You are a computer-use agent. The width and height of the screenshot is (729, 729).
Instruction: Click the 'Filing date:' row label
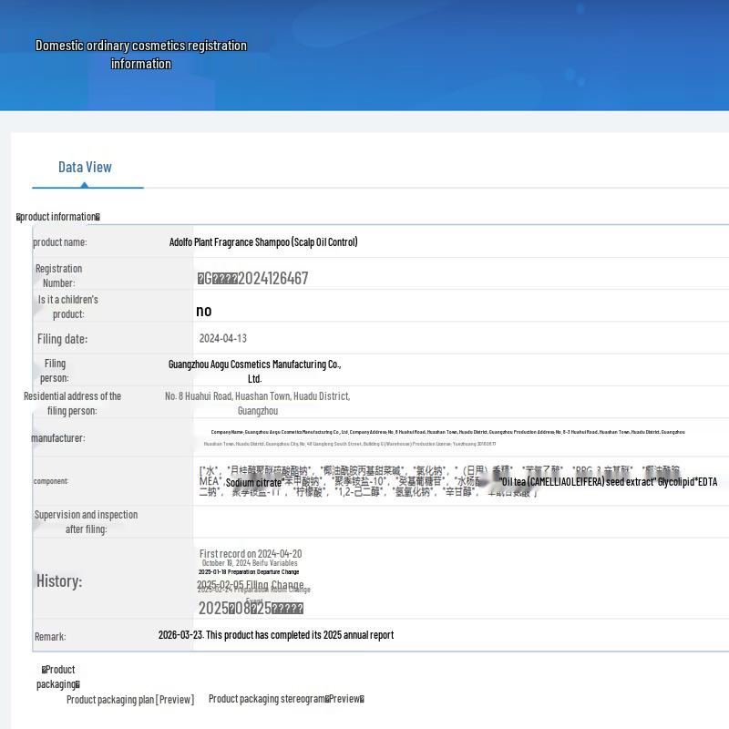62,339
